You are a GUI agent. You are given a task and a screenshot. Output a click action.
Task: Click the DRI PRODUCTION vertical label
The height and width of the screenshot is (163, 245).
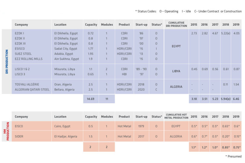7,62
